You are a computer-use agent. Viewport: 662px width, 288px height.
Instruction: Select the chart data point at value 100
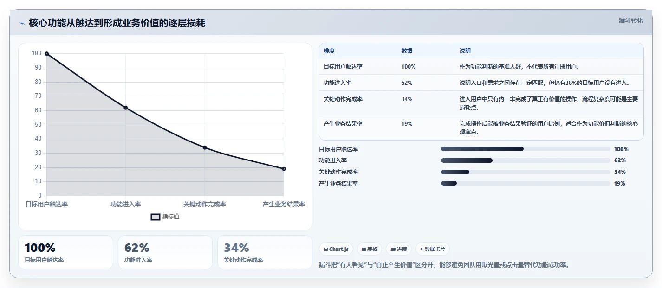tap(46, 54)
